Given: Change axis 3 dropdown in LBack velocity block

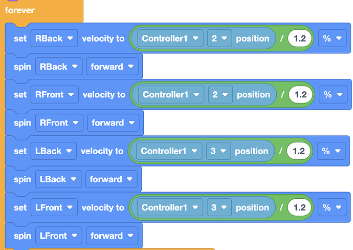Looking at the screenshot, I should pyautogui.click(x=218, y=151).
